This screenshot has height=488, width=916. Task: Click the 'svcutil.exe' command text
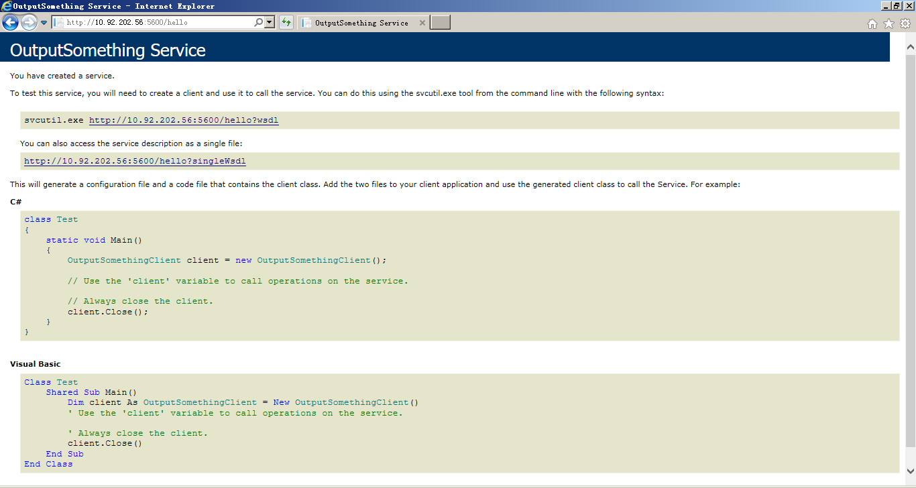pyautogui.click(x=54, y=121)
